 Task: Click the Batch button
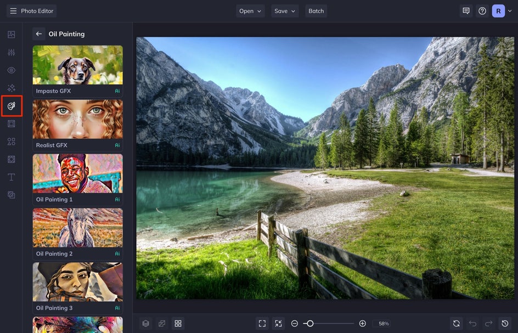[316, 11]
